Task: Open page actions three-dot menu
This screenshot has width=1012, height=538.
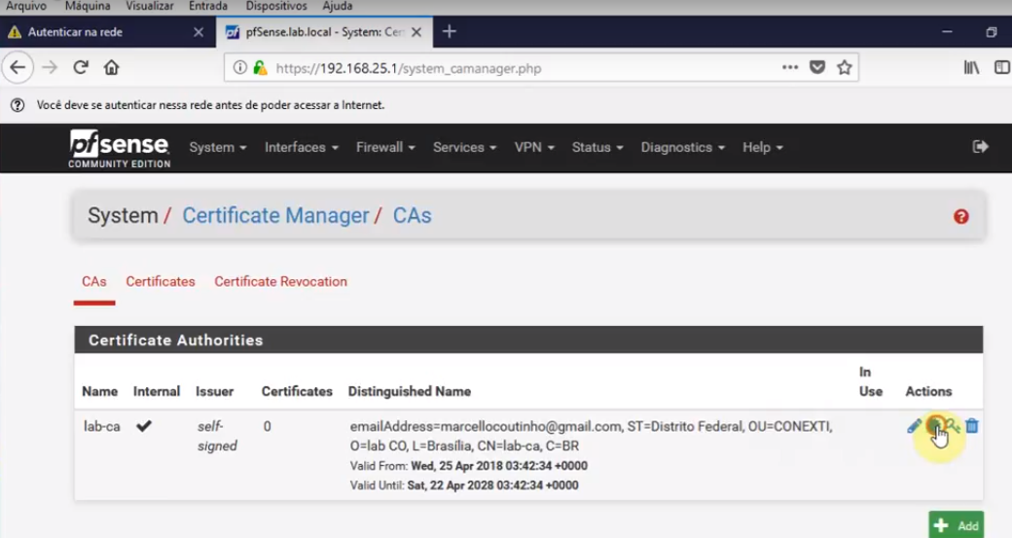Action: [x=790, y=67]
